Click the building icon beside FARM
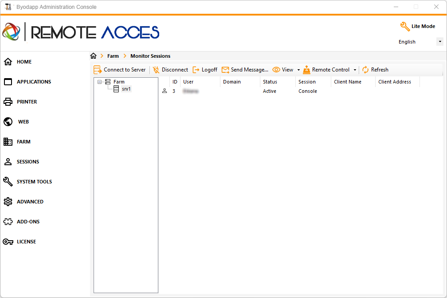 pos(8,142)
